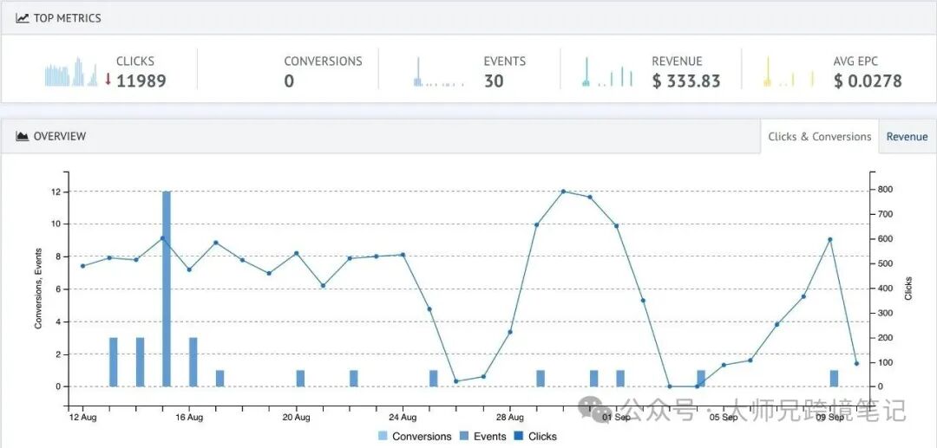This screenshot has width=937, height=448.
Task: Click the TOP METRICS heading
Action: click(67, 18)
